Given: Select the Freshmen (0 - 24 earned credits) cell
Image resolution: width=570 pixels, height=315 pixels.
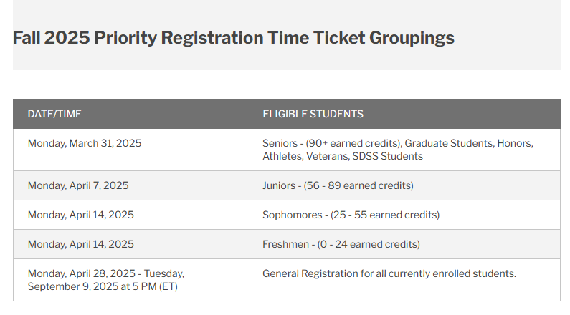Looking at the screenshot, I should [x=341, y=244].
